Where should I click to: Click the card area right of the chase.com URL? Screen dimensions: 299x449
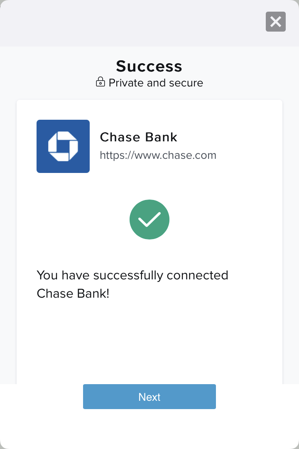pyautogui.click(x=249, y=155)
